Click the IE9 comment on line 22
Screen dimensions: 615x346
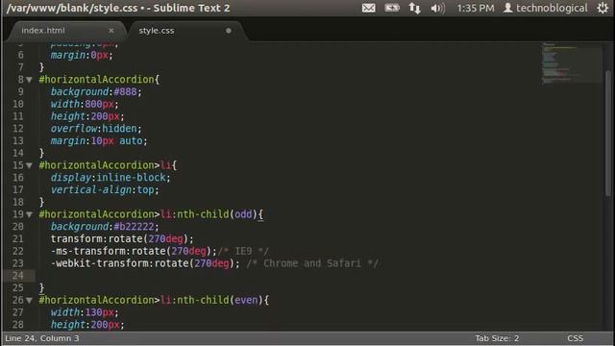pyautogui.click(x=243, y=251)
